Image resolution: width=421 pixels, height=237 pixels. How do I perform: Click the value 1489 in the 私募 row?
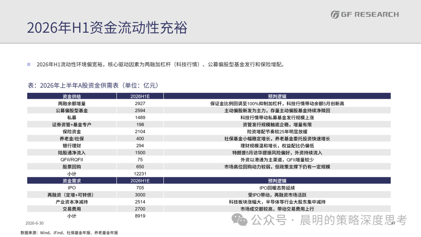[140, 118]
